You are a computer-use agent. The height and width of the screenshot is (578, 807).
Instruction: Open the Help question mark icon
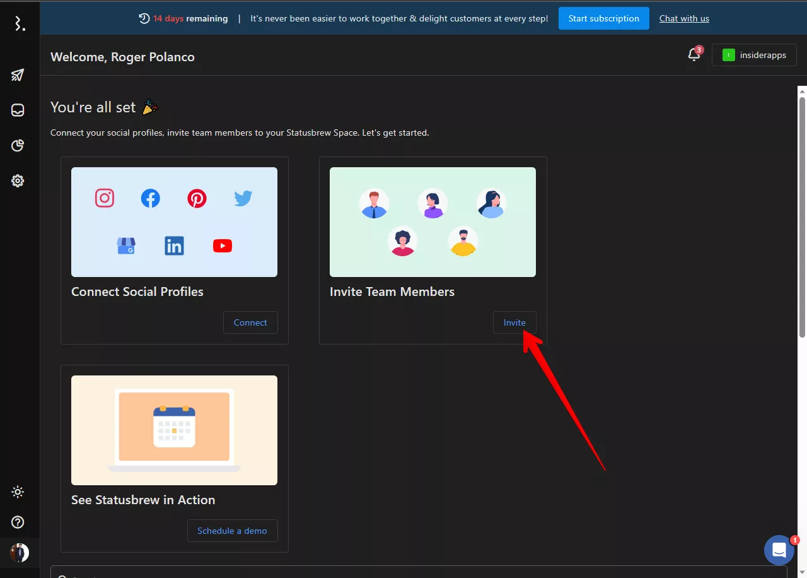click(x=18, y=522)
